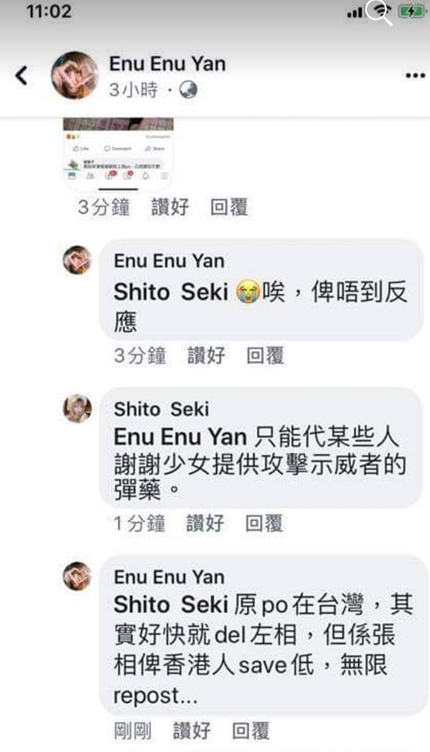Tap 讚好 under the newest 剛剛 comment

192,731
